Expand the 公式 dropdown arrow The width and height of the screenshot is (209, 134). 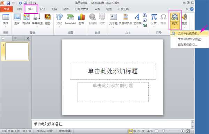pyautogui.click(x=154, y=27)
